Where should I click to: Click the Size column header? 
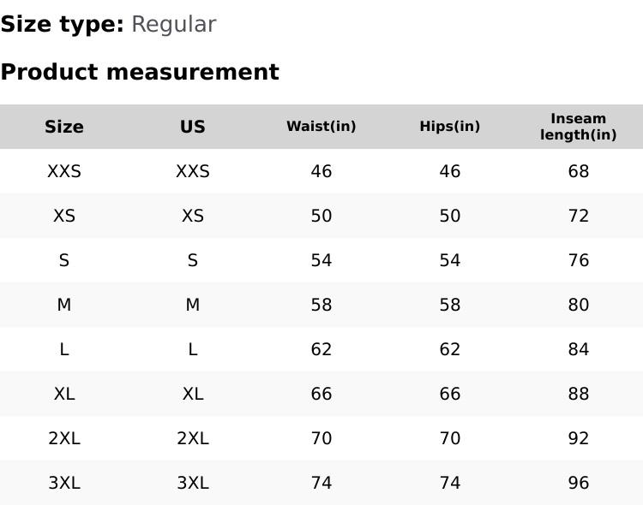64,127
